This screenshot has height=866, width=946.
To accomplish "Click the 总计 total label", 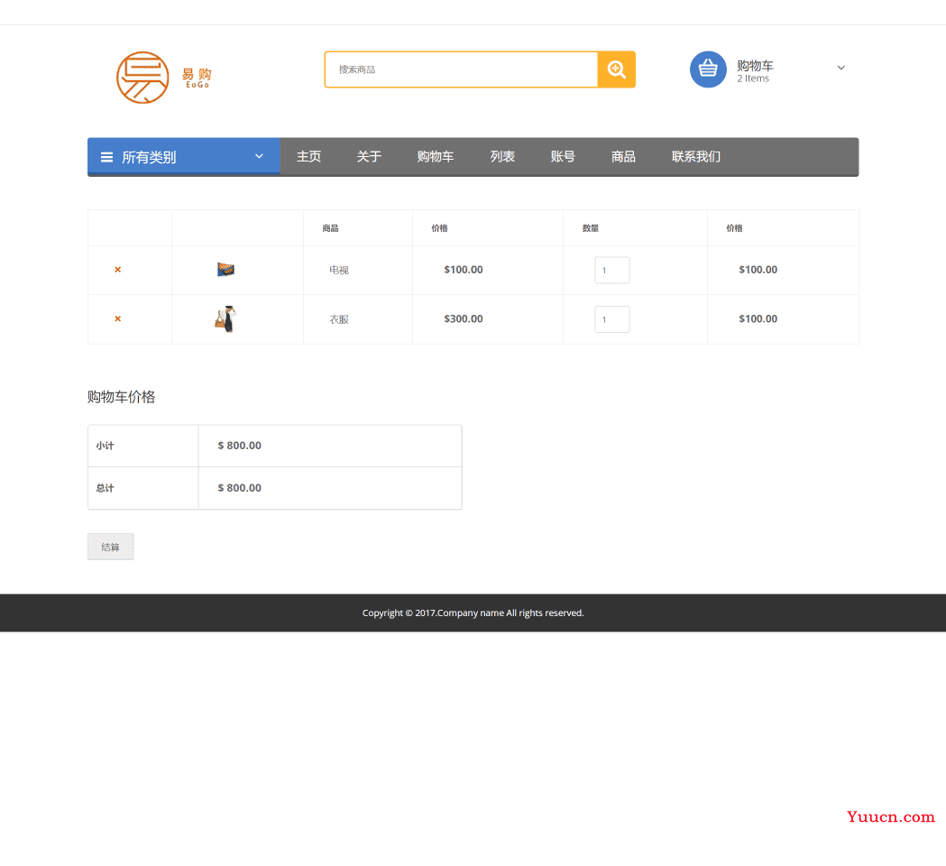I will 105,488.
